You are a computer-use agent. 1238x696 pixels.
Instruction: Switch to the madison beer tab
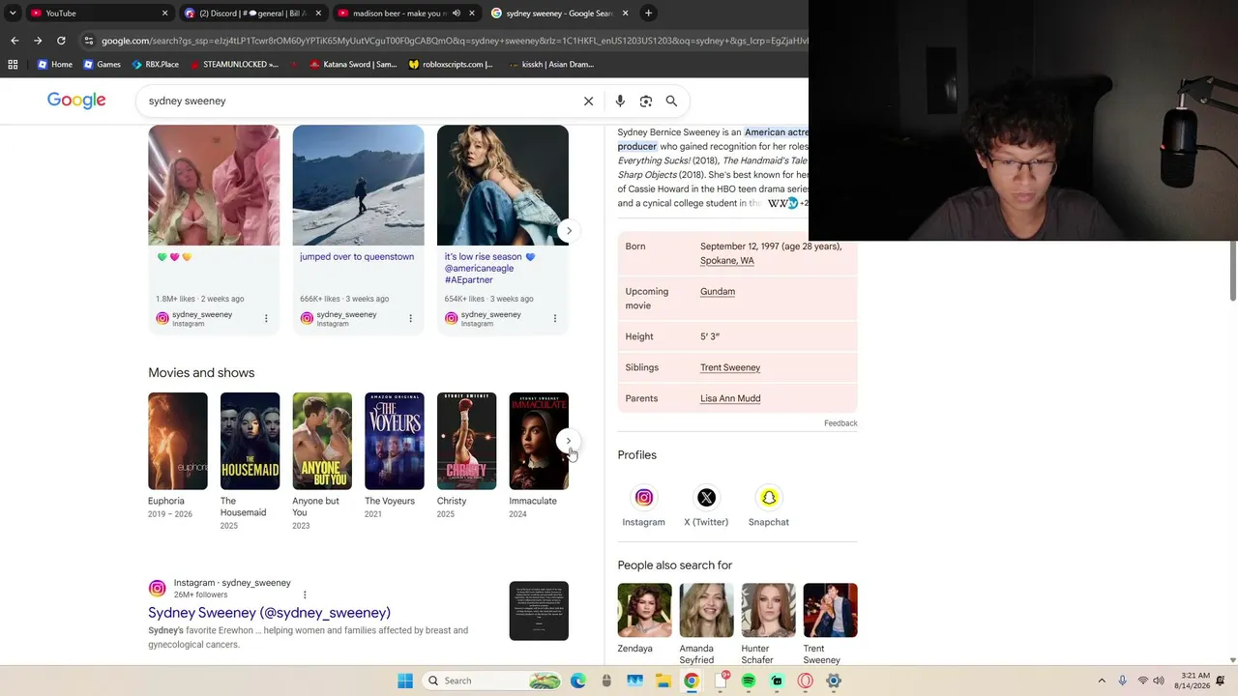(x=407, y=14)
